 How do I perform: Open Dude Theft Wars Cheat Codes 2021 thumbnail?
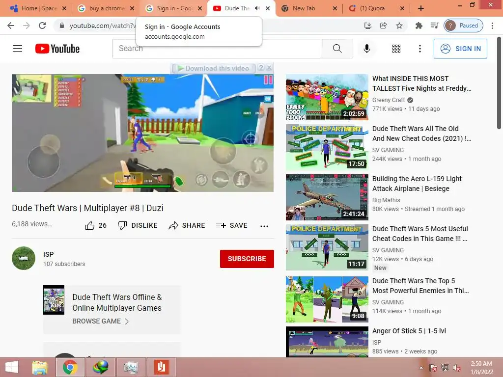(x=327, y=147)
